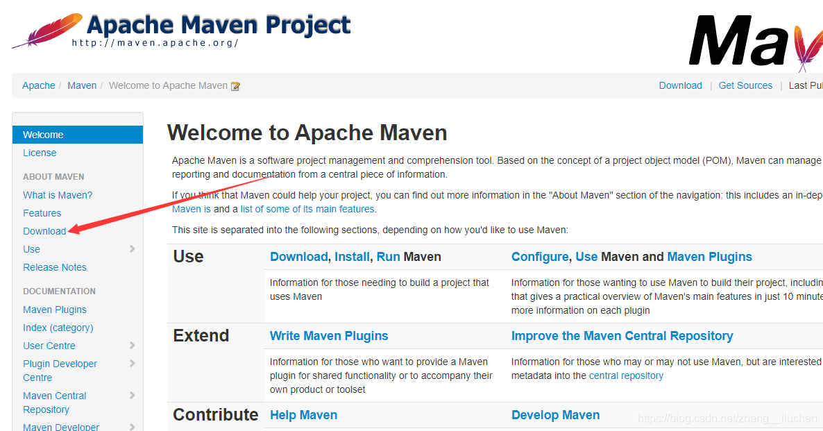The image size is (823, 431).
Task: Click the 'Extend' row heading
Action: click(201, 335)
